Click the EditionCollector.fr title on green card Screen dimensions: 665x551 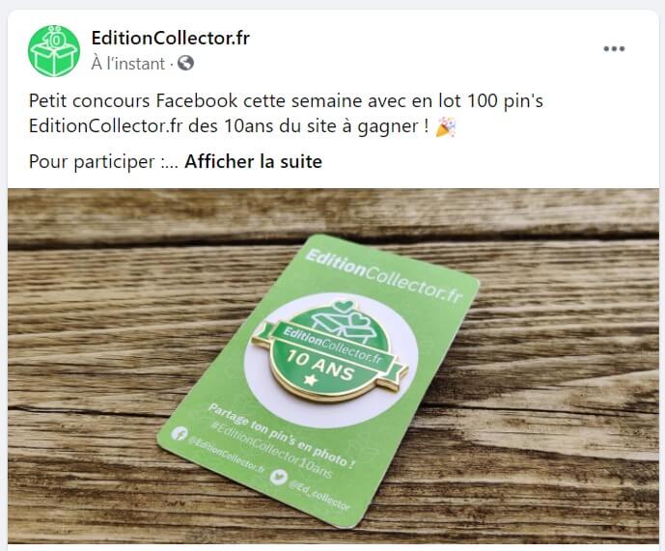[383, 276]
